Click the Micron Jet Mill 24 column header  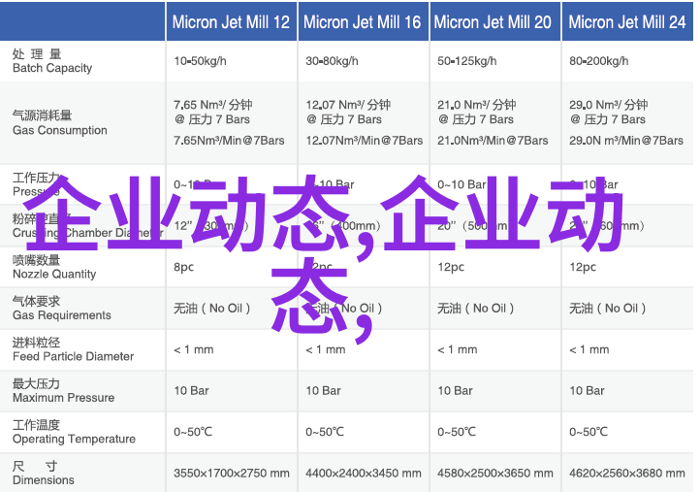pos(627,22)
